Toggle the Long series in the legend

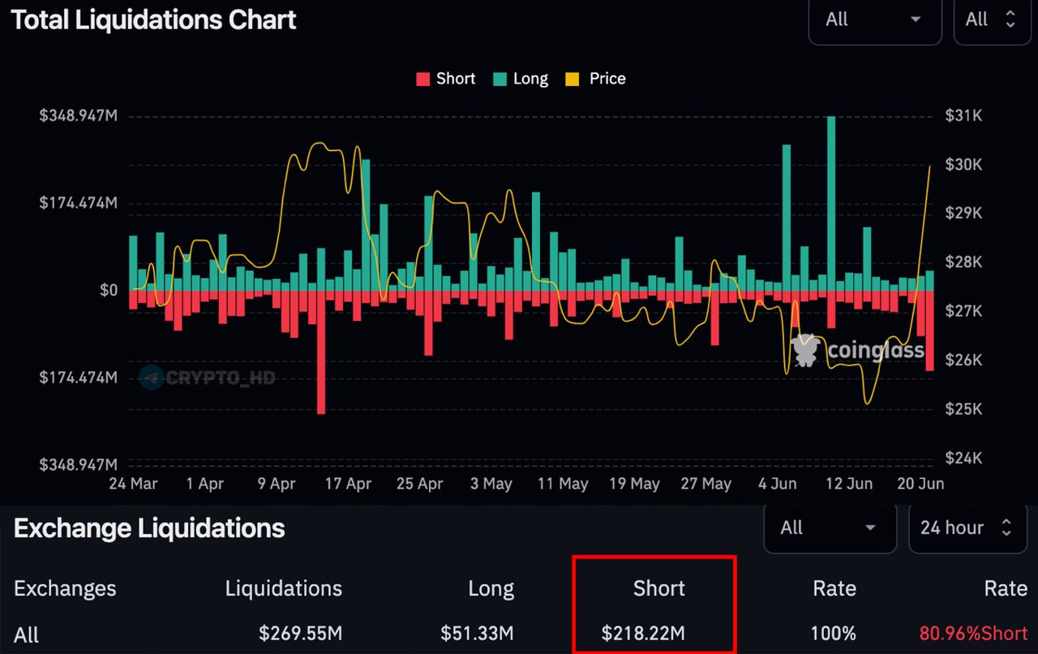[520, 79]
